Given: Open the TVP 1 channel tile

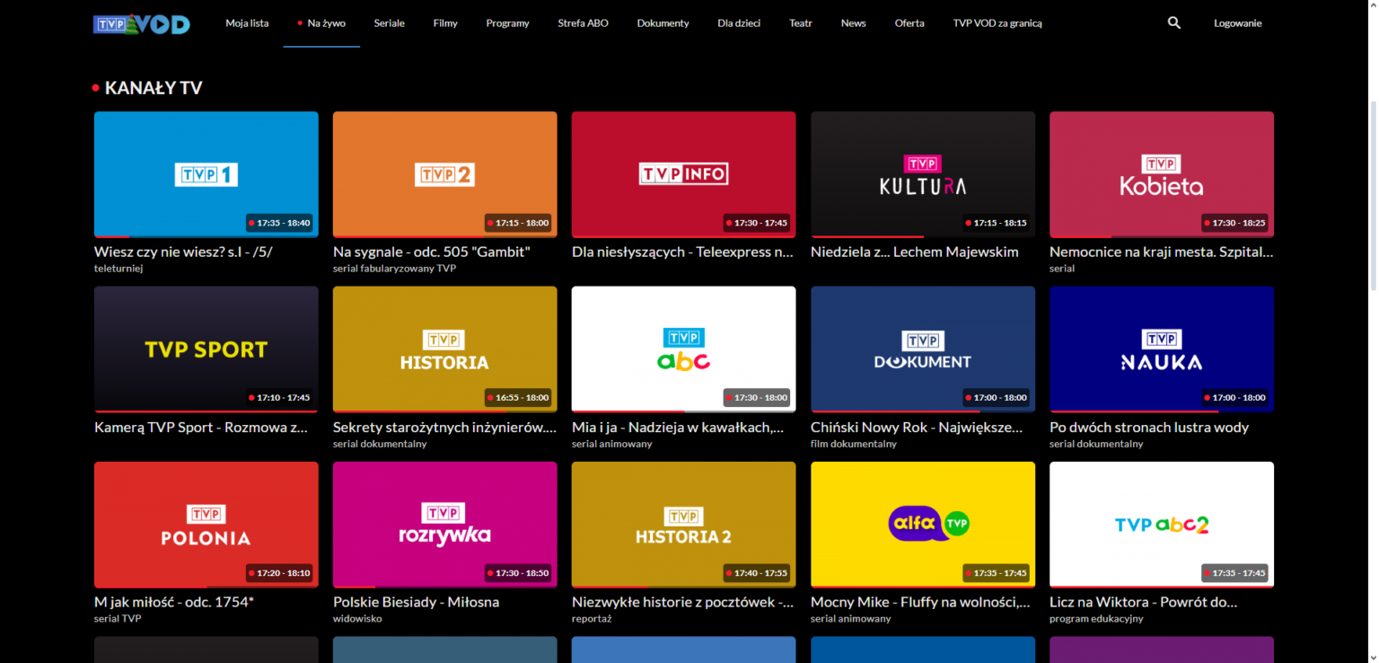Looking at the screenshot, I should (x=206, y=173).
